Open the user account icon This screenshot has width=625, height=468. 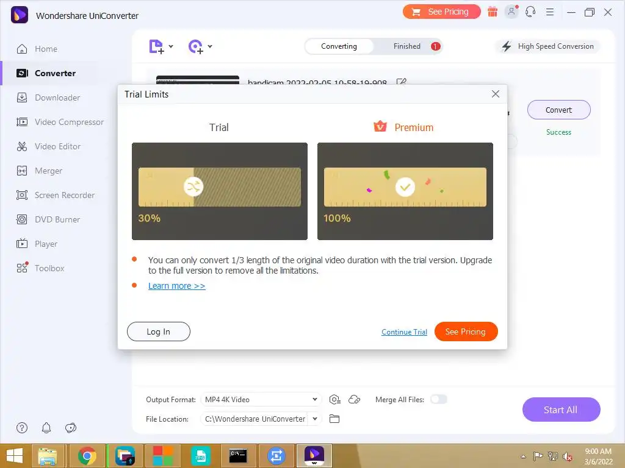(x=511, y=12)
